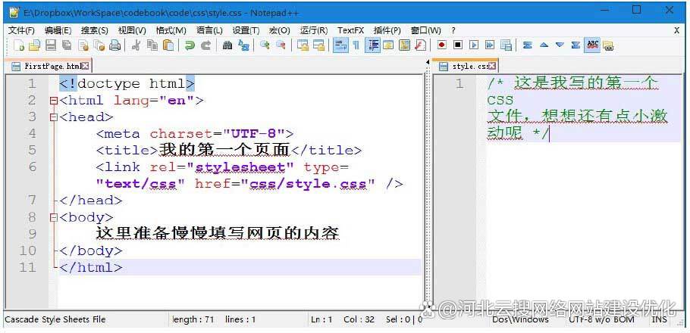Click the Close All toolbar icon

[x=99, y=45]
